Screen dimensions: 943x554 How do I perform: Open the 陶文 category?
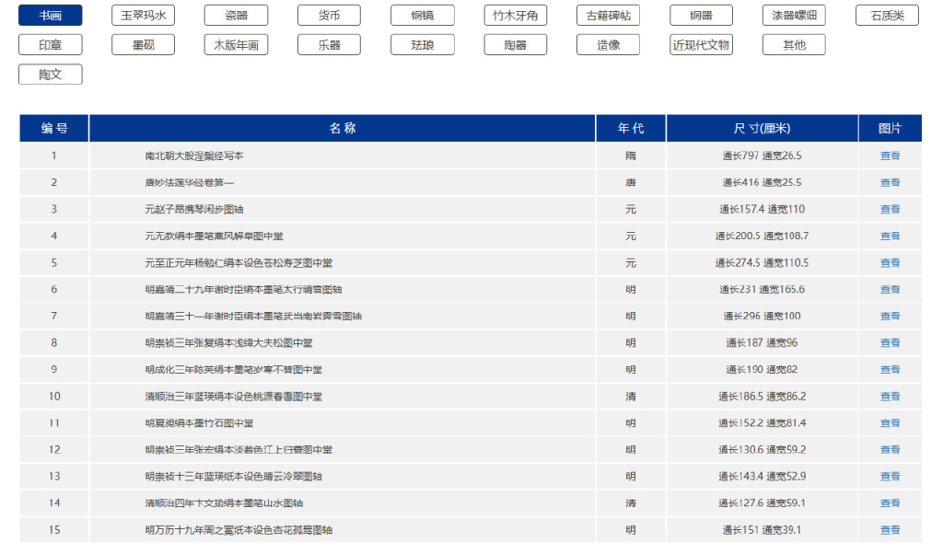(x=50, y=74)
